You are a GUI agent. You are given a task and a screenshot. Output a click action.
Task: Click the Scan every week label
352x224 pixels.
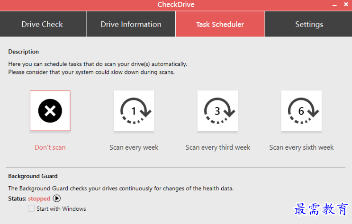click(134, 147)
